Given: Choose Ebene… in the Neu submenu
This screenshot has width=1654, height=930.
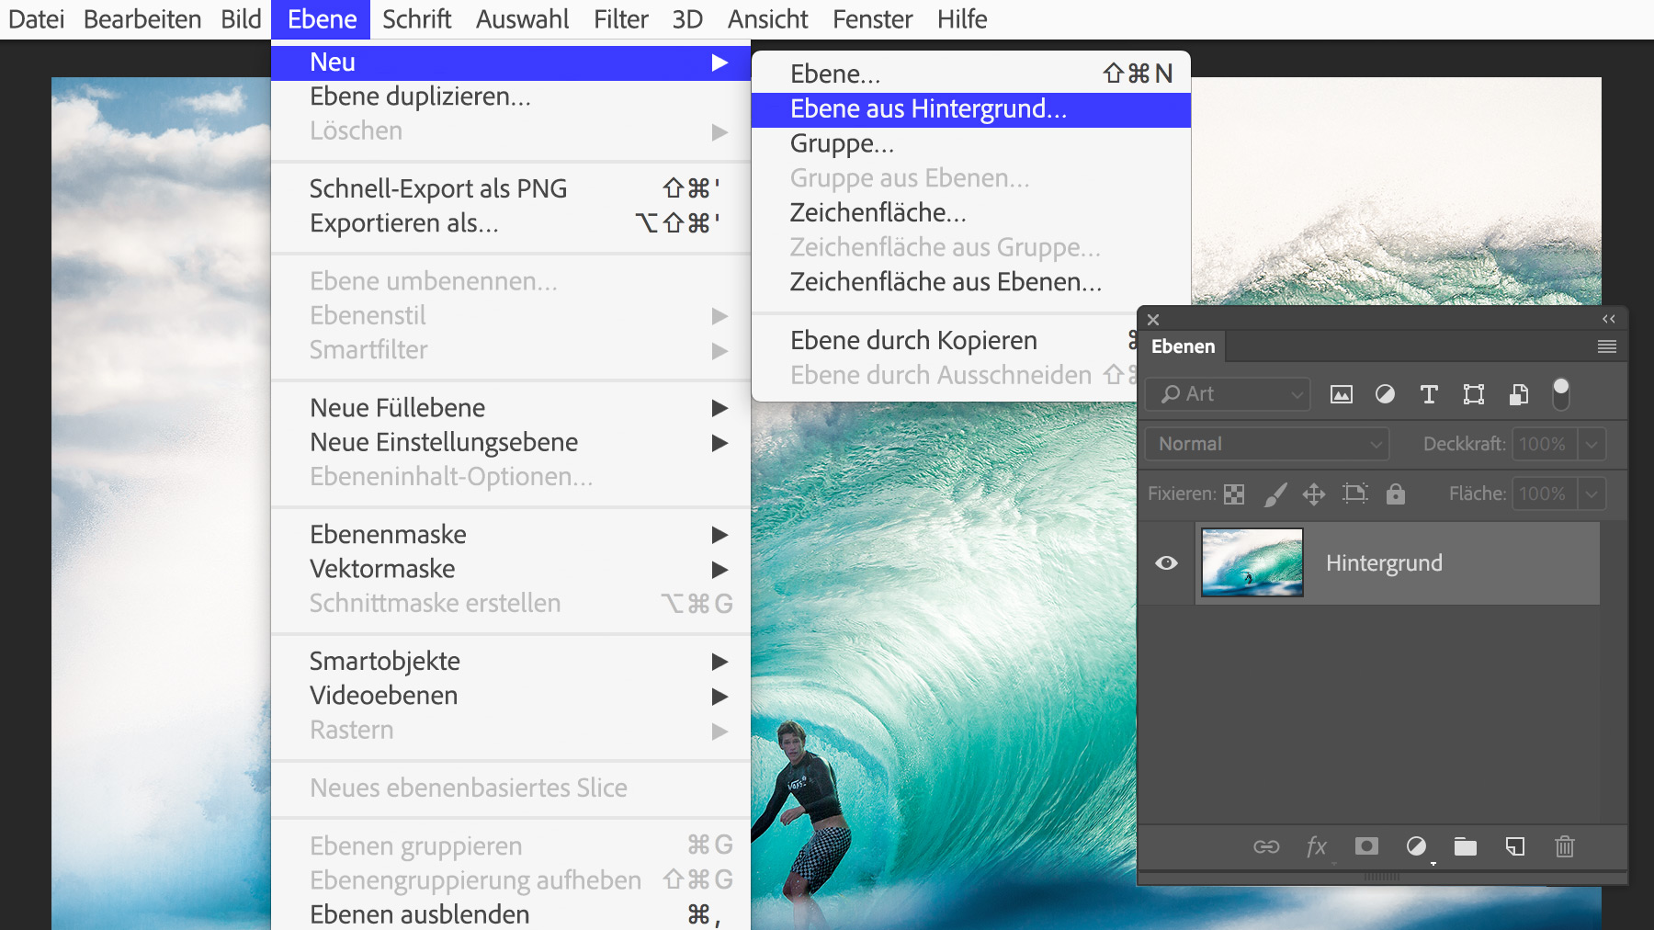Looking at the screenshot, I should pos(971,74).
